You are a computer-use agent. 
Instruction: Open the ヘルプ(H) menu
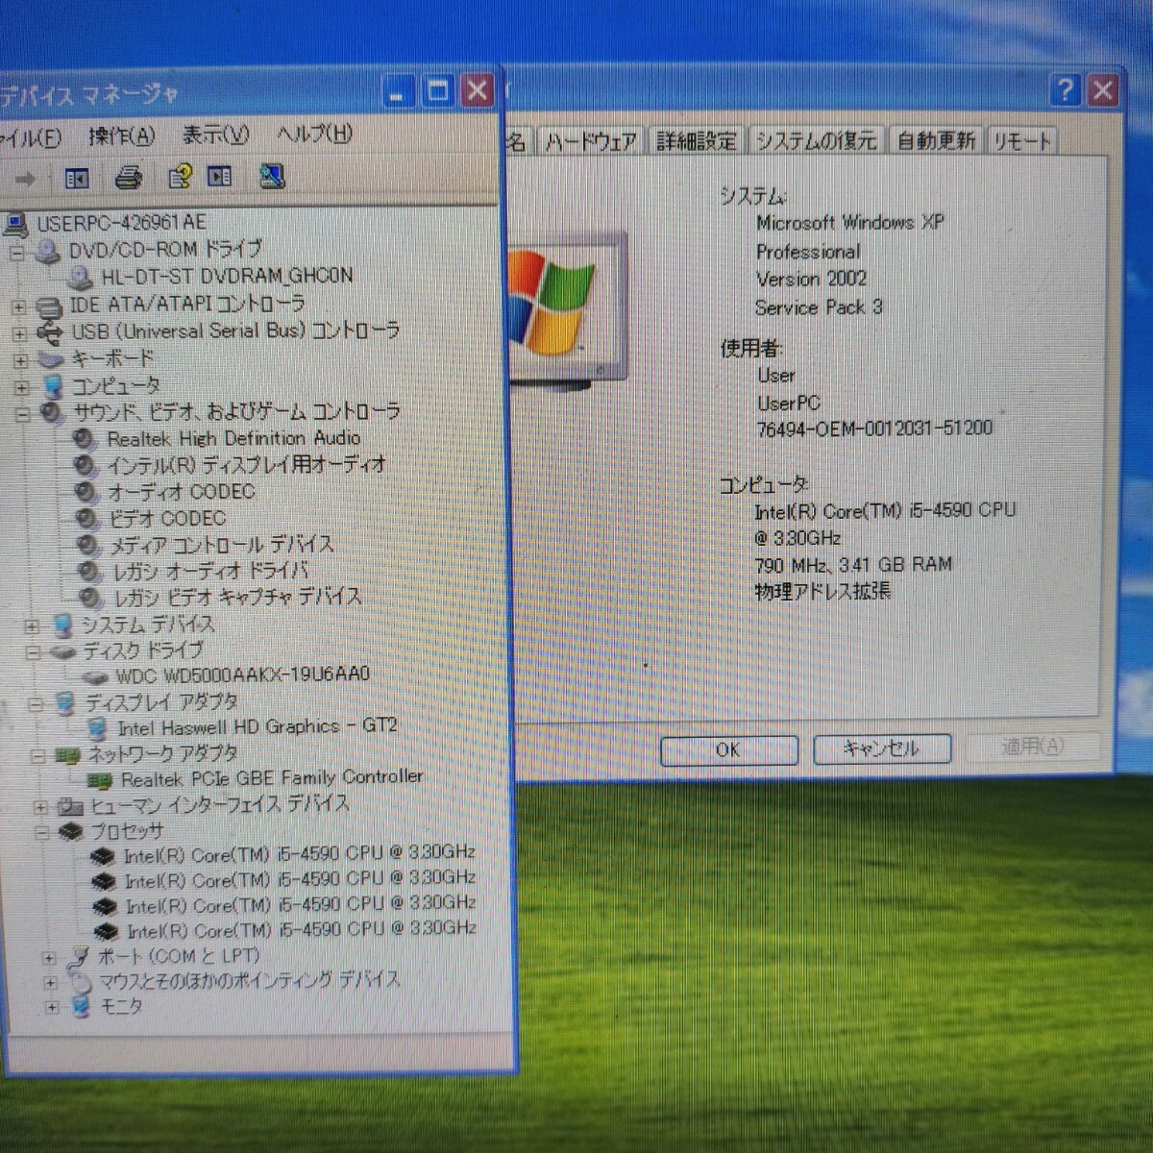point(315,134)
